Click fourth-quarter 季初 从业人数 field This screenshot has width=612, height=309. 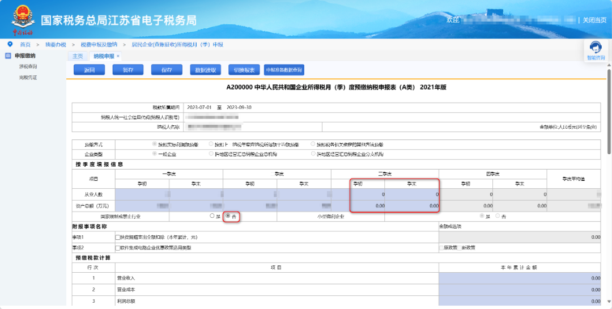tap(466, 194)
